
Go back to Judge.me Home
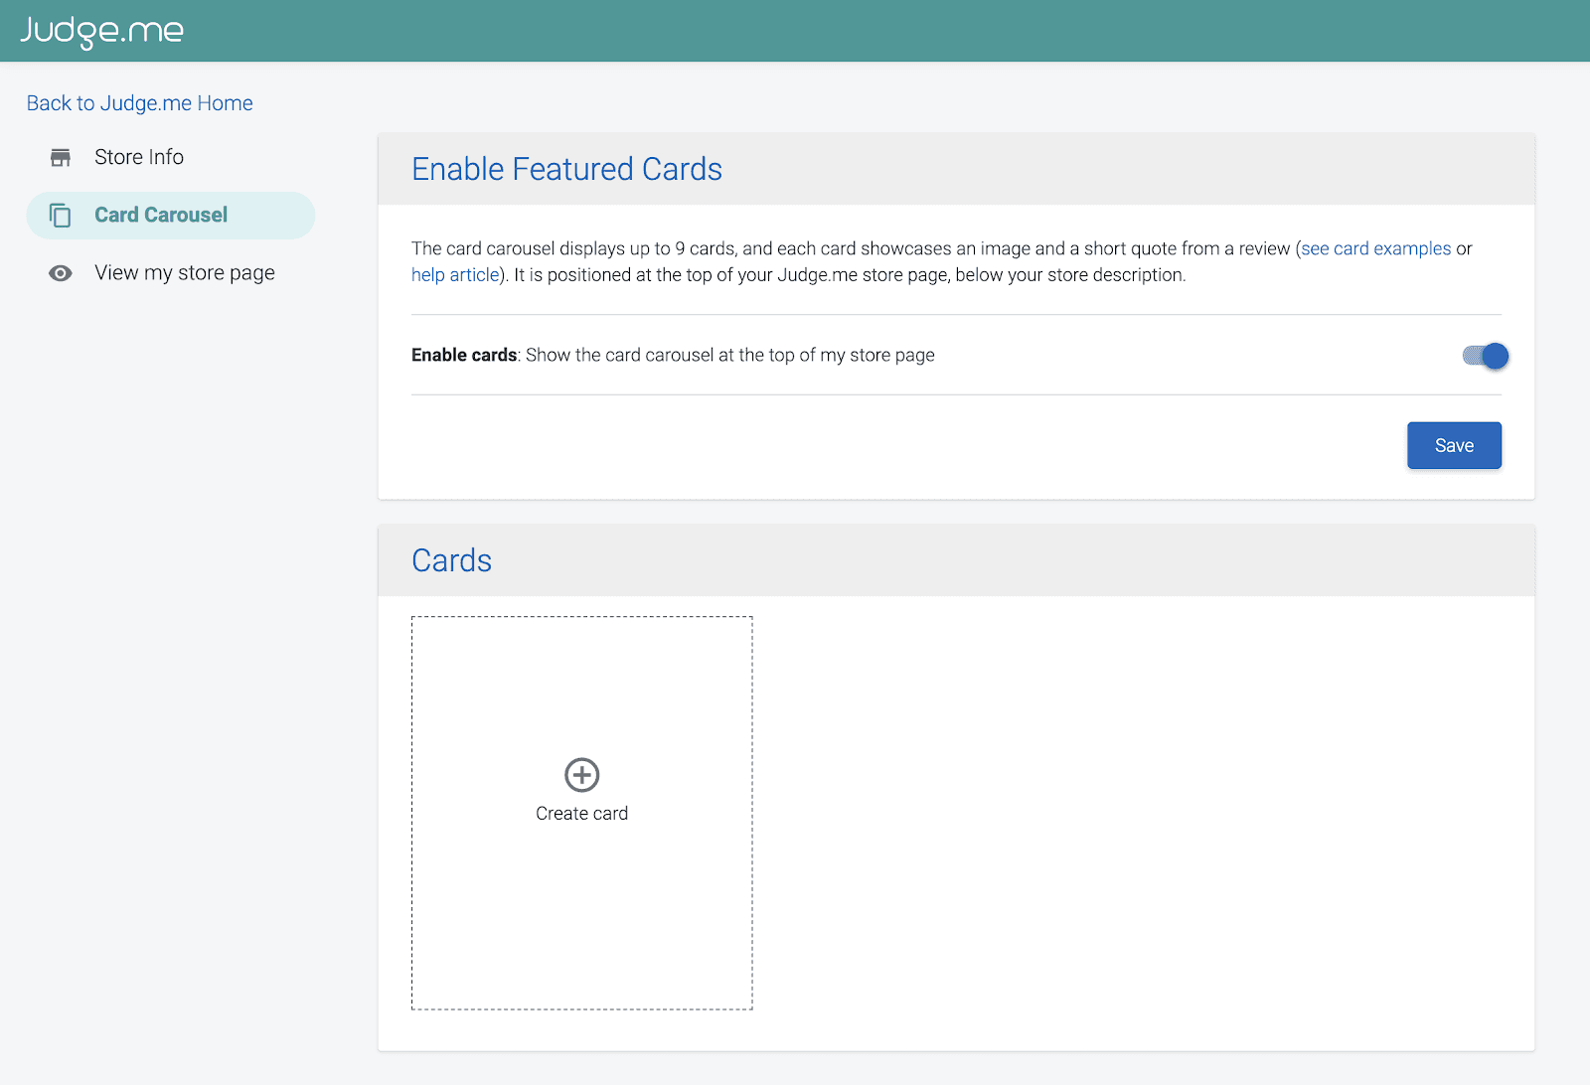[139, 103]
